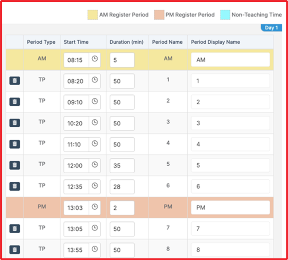The image size is (288, 260).
Task: Click the Duration (min) column header
Action: tap(127, 42)
